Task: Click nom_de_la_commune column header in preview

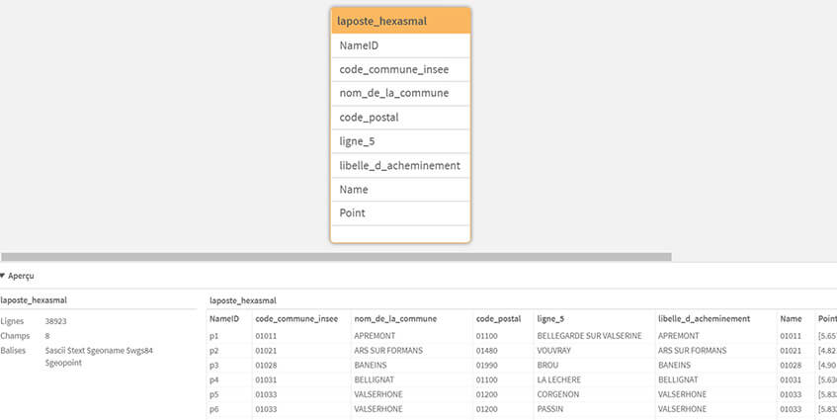Action: click(x=395, y=318)
